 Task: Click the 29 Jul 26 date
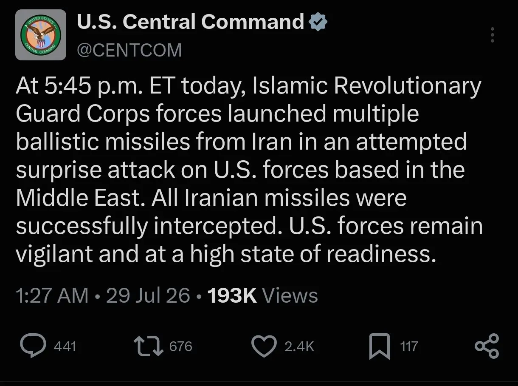pyautogui.click(x=148, y=295)
